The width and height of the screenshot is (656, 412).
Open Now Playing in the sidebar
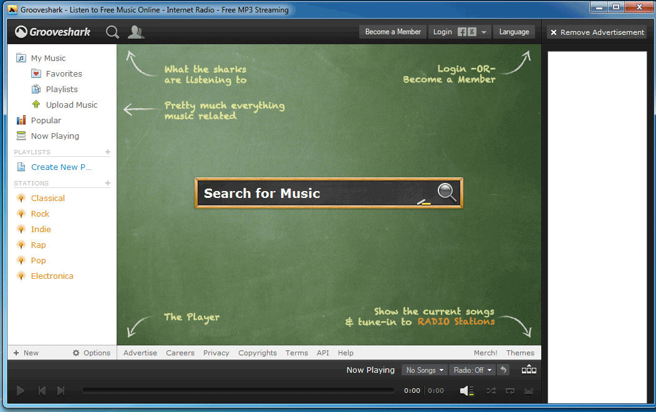pos(47,136)
